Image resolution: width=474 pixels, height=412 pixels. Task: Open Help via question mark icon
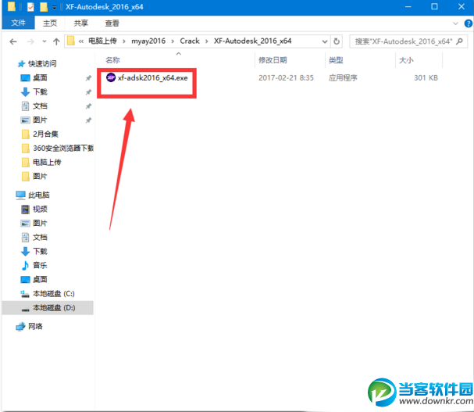pyautogui.click(x=469, y=23)
